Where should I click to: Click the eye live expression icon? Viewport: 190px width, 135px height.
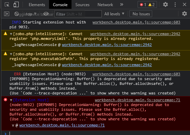[46, 14]
